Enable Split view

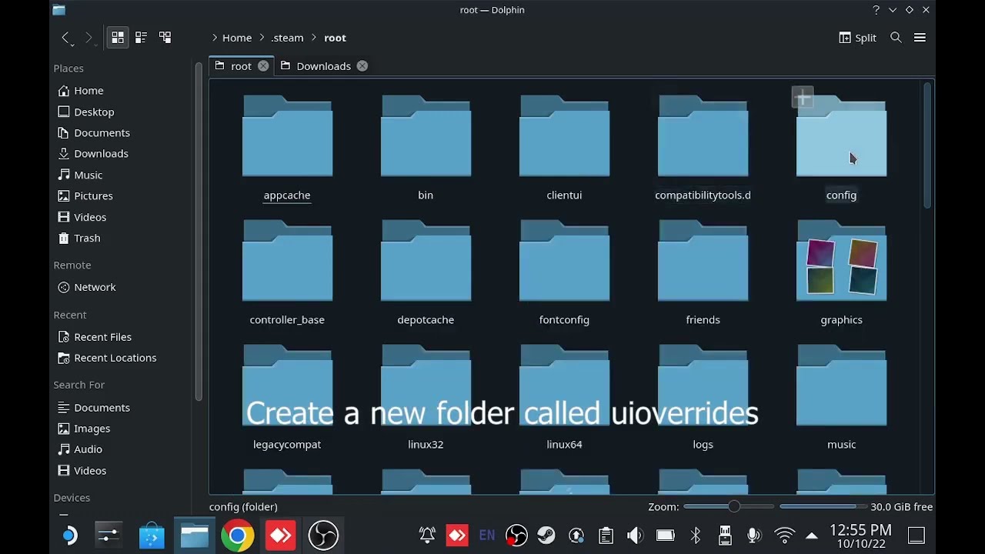click(857, 38)
